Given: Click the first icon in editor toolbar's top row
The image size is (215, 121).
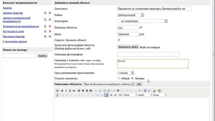Looking at the screenshot, I should click(57, 91).
